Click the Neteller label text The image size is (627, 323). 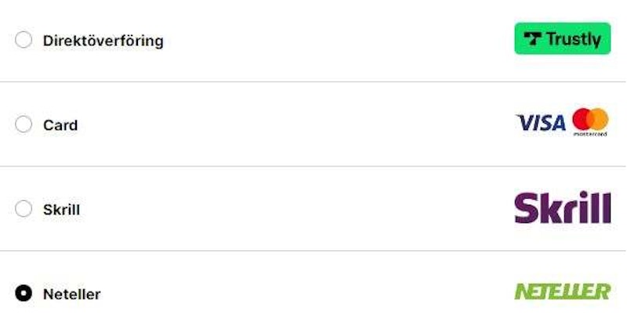71,295
